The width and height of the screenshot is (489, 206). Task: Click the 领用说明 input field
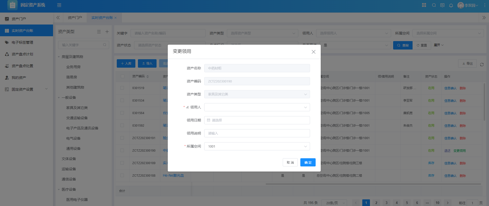coord(257,133)
